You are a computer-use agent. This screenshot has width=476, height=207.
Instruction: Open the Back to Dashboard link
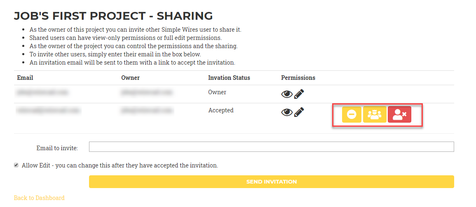point(39,198)
